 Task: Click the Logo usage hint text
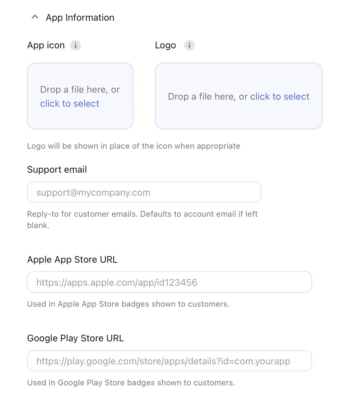click(134, 146)
